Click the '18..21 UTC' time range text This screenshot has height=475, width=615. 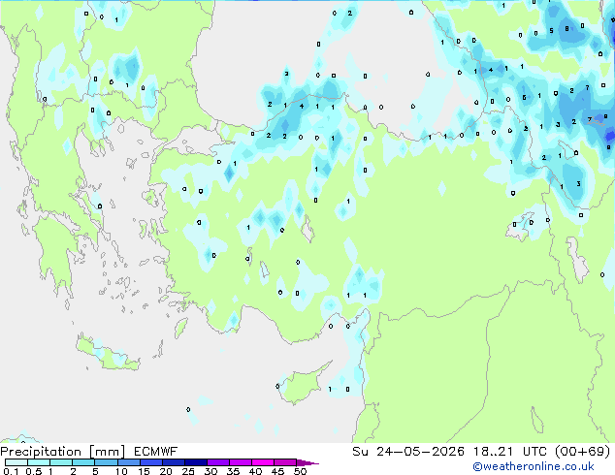pos(510,452)
